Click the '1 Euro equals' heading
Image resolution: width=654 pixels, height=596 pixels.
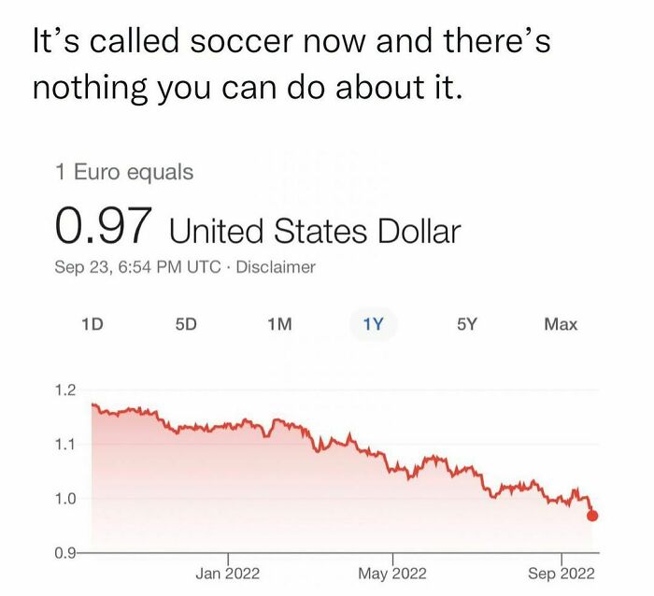coord(124,172)
